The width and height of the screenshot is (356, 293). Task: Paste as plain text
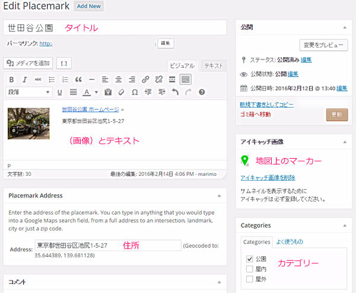(x=108, y=92)
